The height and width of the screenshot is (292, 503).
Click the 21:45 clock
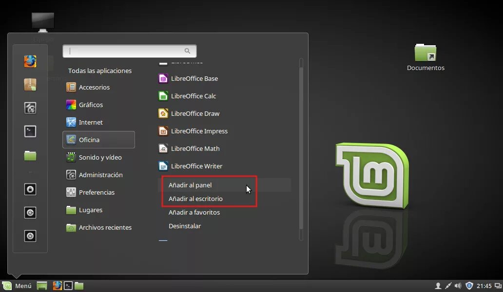[484, 286]
